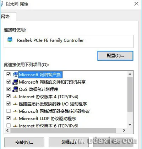Screen dimensions: 142x149
Task: Click the 文件和打印机共享 service icon
Action: pos(15,82)
